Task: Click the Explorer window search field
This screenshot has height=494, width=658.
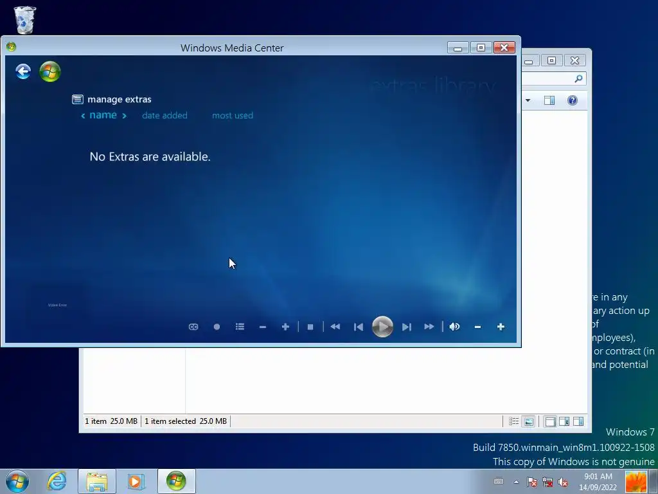Action: (x=553, y=78)
